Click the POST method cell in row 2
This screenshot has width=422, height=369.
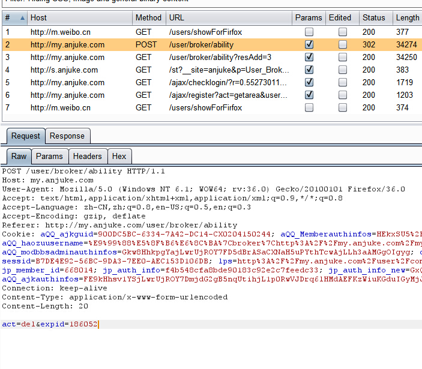pyautogui.click(x=146, y=44)
